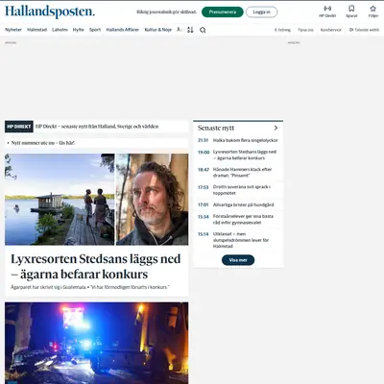Image resolution: width=384 pixels, height=384 pixels.
Task: Open 19:00 Lyxresorten Stedsans news item
Action: coord(238,155)
